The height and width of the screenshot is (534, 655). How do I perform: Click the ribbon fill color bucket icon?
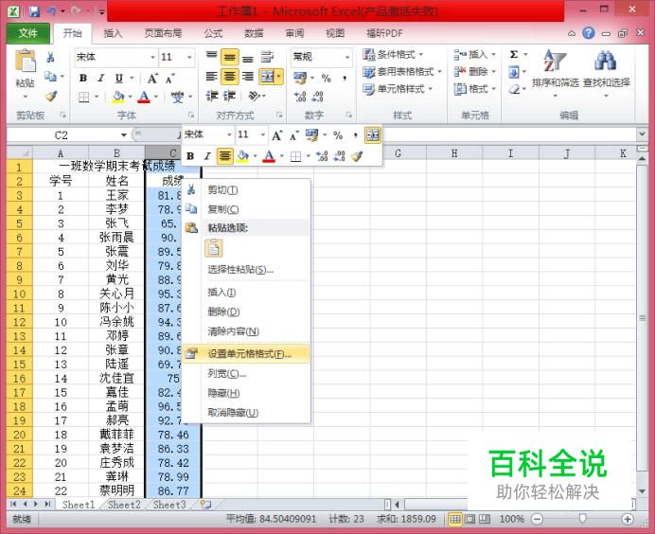(x=118, y=97)
